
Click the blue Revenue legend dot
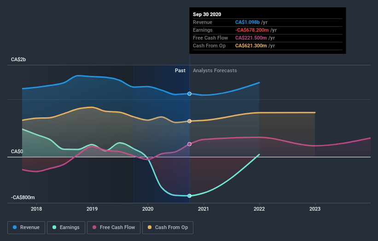pyautogui.click(x=15, y=227)
